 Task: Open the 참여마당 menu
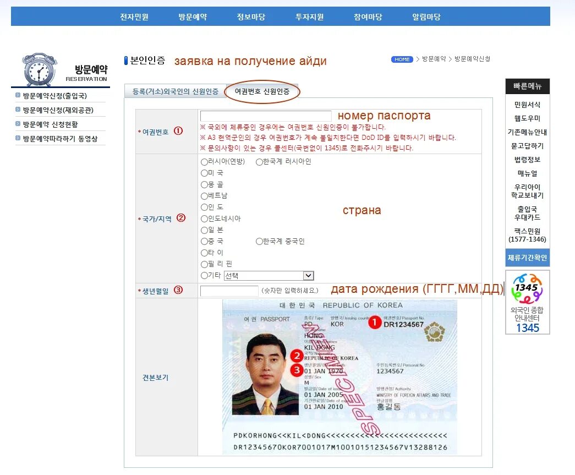(368, 17)
